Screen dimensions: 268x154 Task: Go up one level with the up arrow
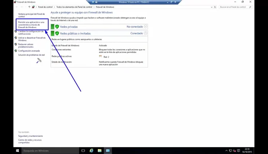click(29, 7)
